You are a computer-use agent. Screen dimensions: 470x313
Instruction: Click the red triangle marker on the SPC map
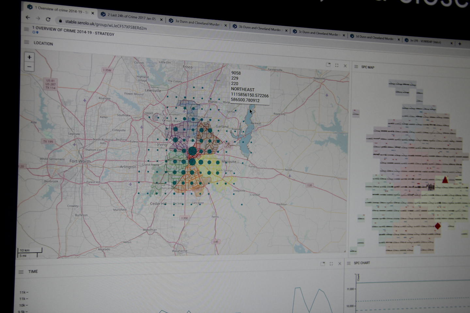click(445, 180)
